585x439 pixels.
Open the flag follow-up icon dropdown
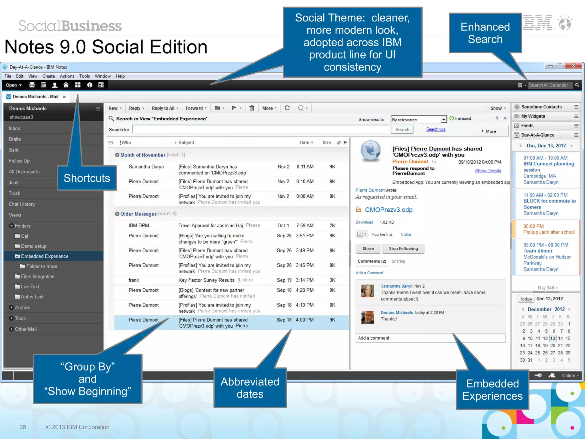coord(237,108)
